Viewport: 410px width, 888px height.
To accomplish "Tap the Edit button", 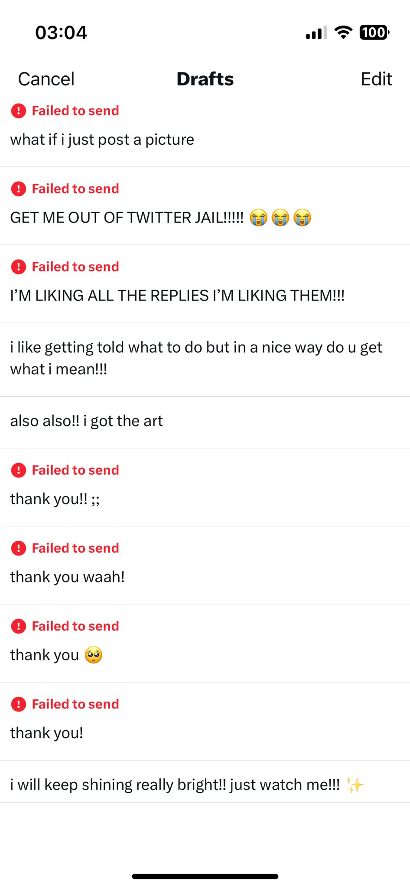I will point(376,79).
